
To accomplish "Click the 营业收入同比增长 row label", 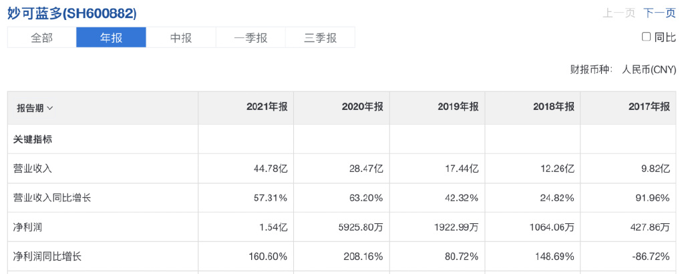I will coord(51,198).
